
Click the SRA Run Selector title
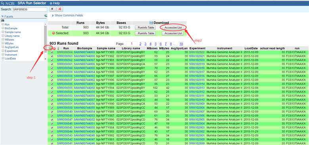[x=32, y=3]
